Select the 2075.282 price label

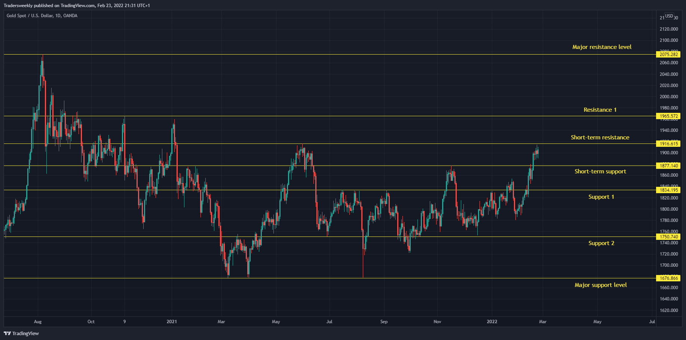pyautogui.click(x=668, y=55)
